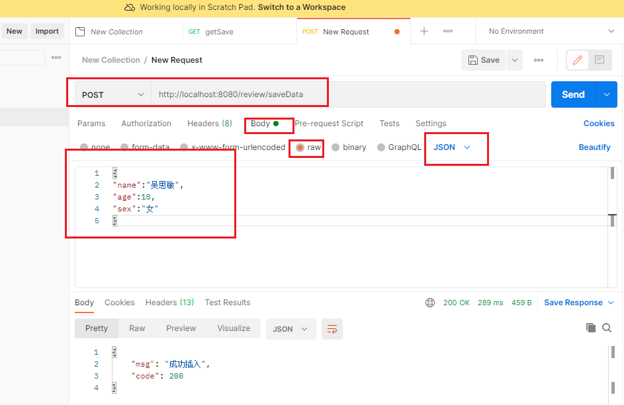
Task: Open the No Environment selector
Action: 551,31
